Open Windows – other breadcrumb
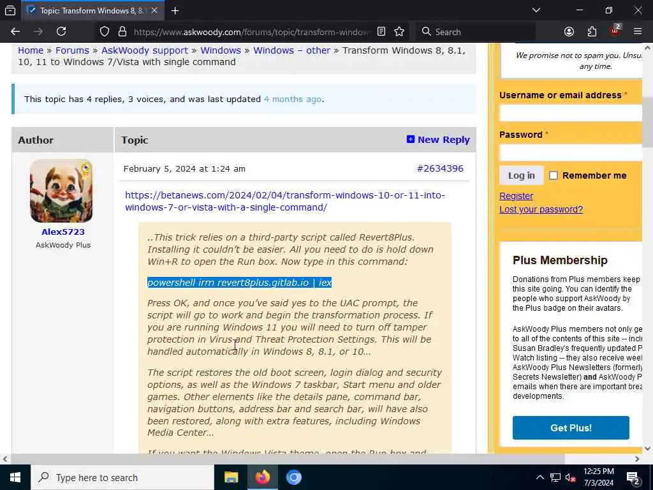This screenshot has height=490, width=653. click(291, 50)
